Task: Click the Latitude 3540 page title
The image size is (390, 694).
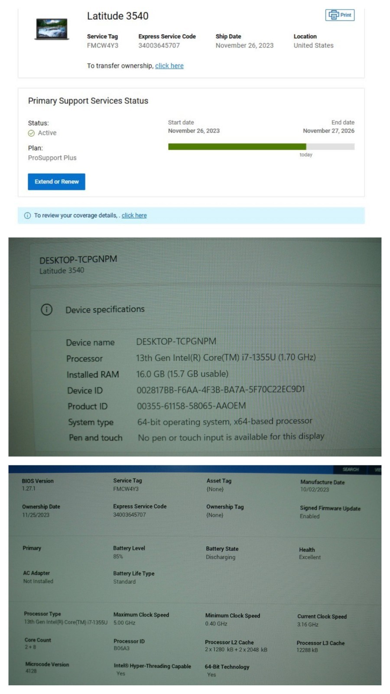Action: pos(117,16)
